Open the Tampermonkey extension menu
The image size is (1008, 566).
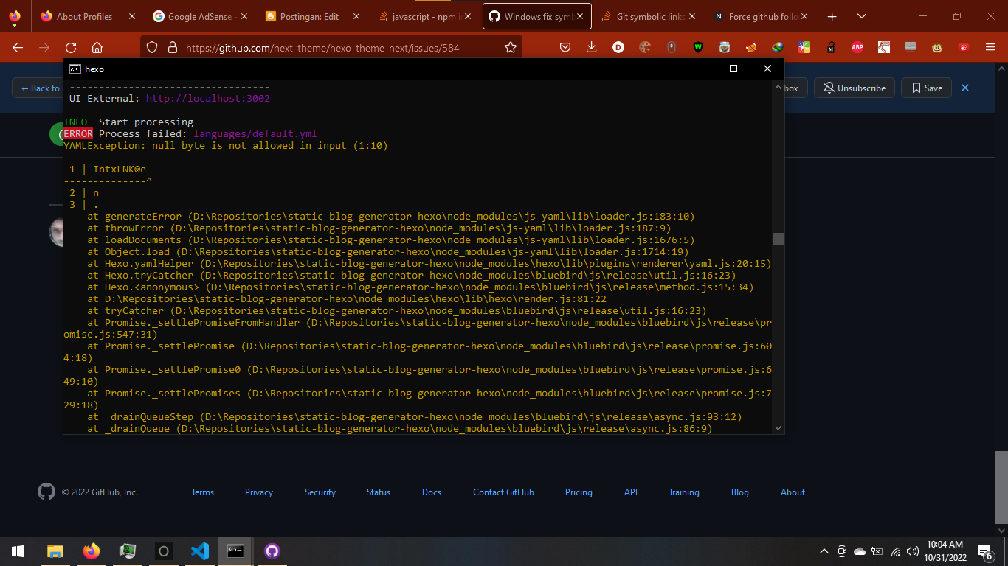click(x=936, y=46)
